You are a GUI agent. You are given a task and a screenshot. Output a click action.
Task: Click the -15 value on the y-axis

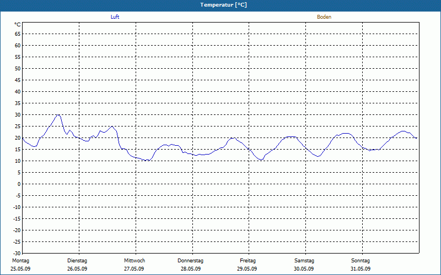pyautogui.click(x=17, y=219)
